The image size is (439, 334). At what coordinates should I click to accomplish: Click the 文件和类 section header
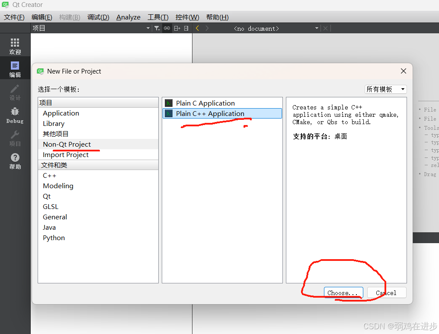point(98,165)
